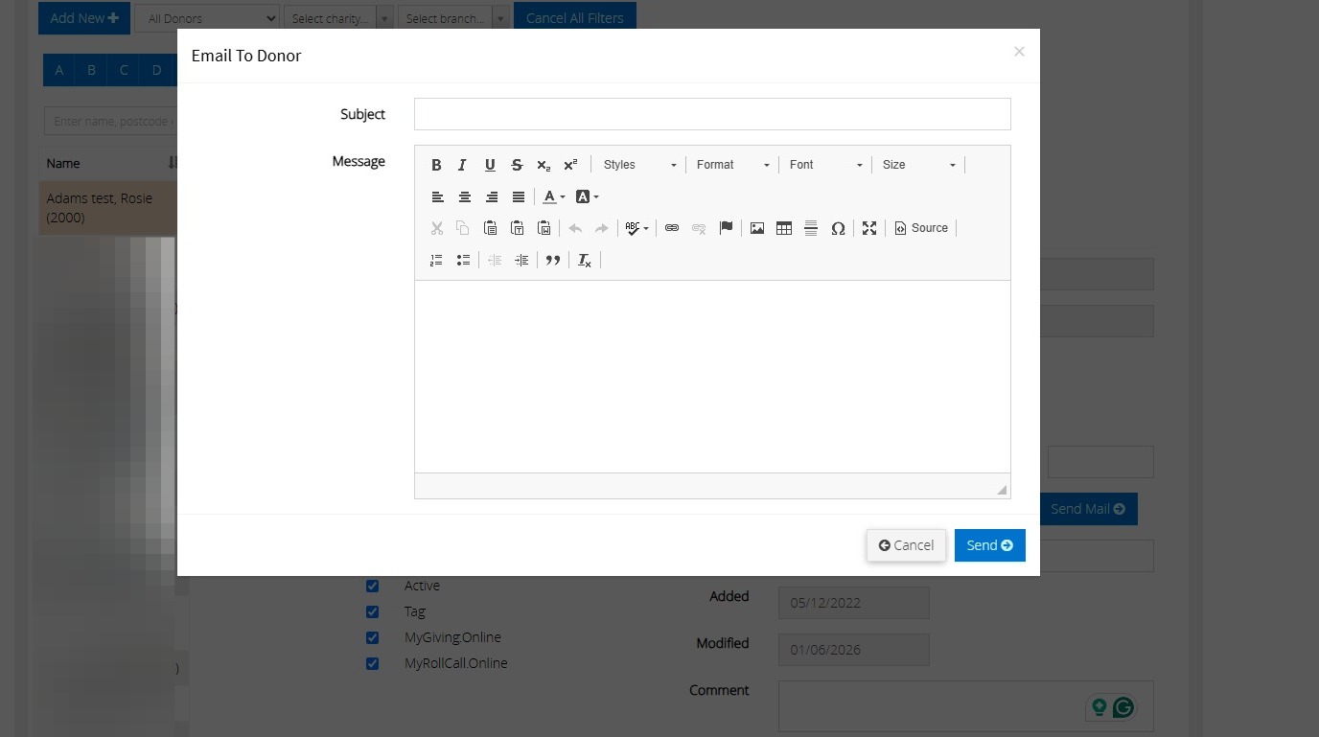1319x737 pixels.
Task: Toggle the Active checkbox
Action: [x=372, y=586]
